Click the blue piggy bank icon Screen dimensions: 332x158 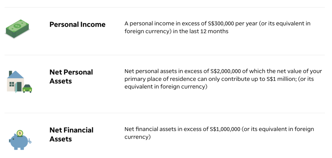pyautogui.click(x=20, y=140)
